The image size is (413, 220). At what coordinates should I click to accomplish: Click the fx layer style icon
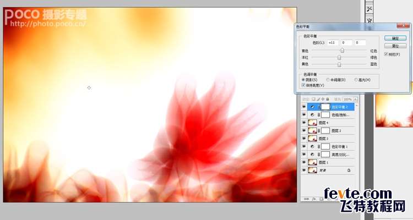(x=314, y=199)
